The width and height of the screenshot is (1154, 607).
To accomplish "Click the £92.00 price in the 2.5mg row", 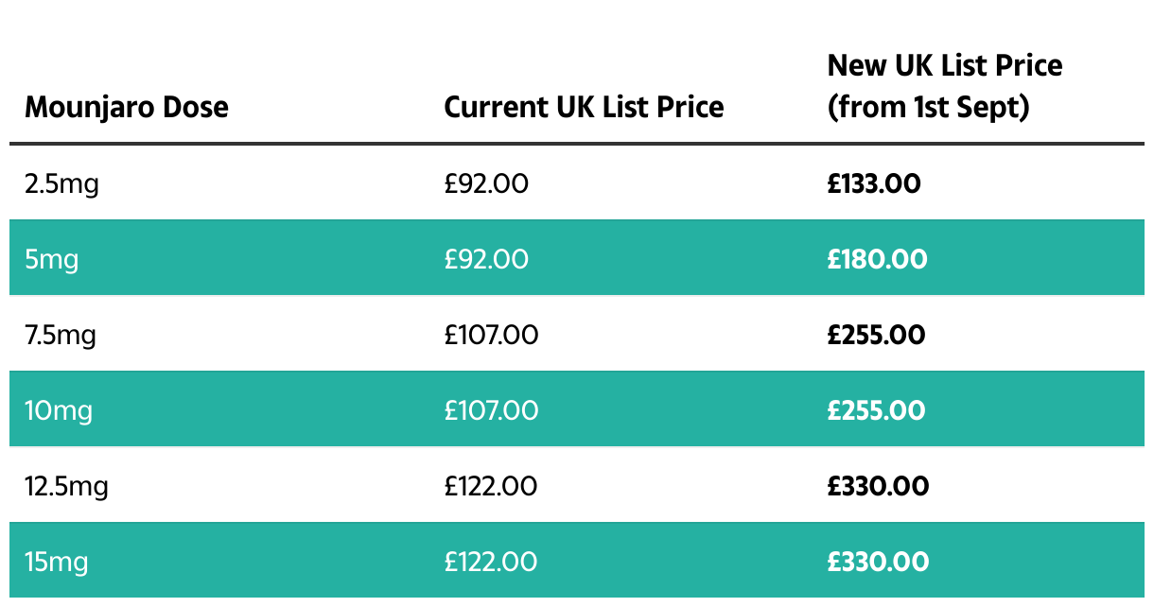I will [x=486, y=183].
